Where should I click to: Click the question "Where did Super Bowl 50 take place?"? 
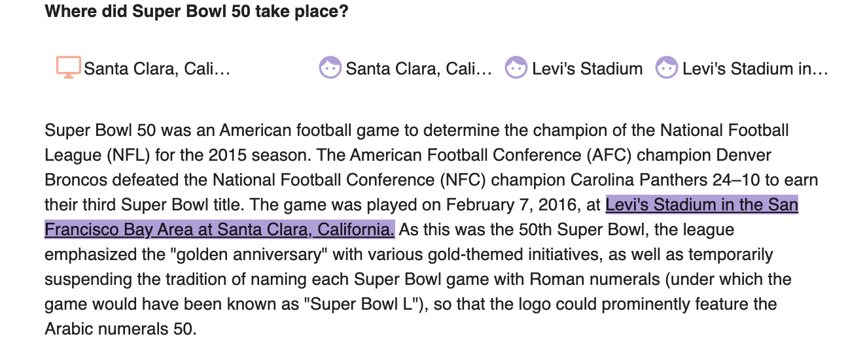coord(196,12)
